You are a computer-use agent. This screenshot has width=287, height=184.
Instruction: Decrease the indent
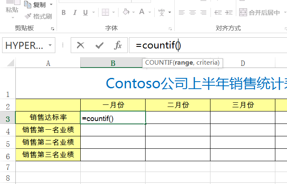(218, 12)
